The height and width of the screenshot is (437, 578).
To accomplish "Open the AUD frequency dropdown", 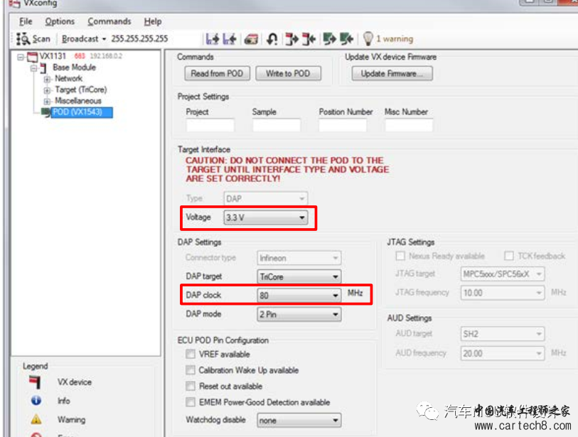I will tap(503, 353).
